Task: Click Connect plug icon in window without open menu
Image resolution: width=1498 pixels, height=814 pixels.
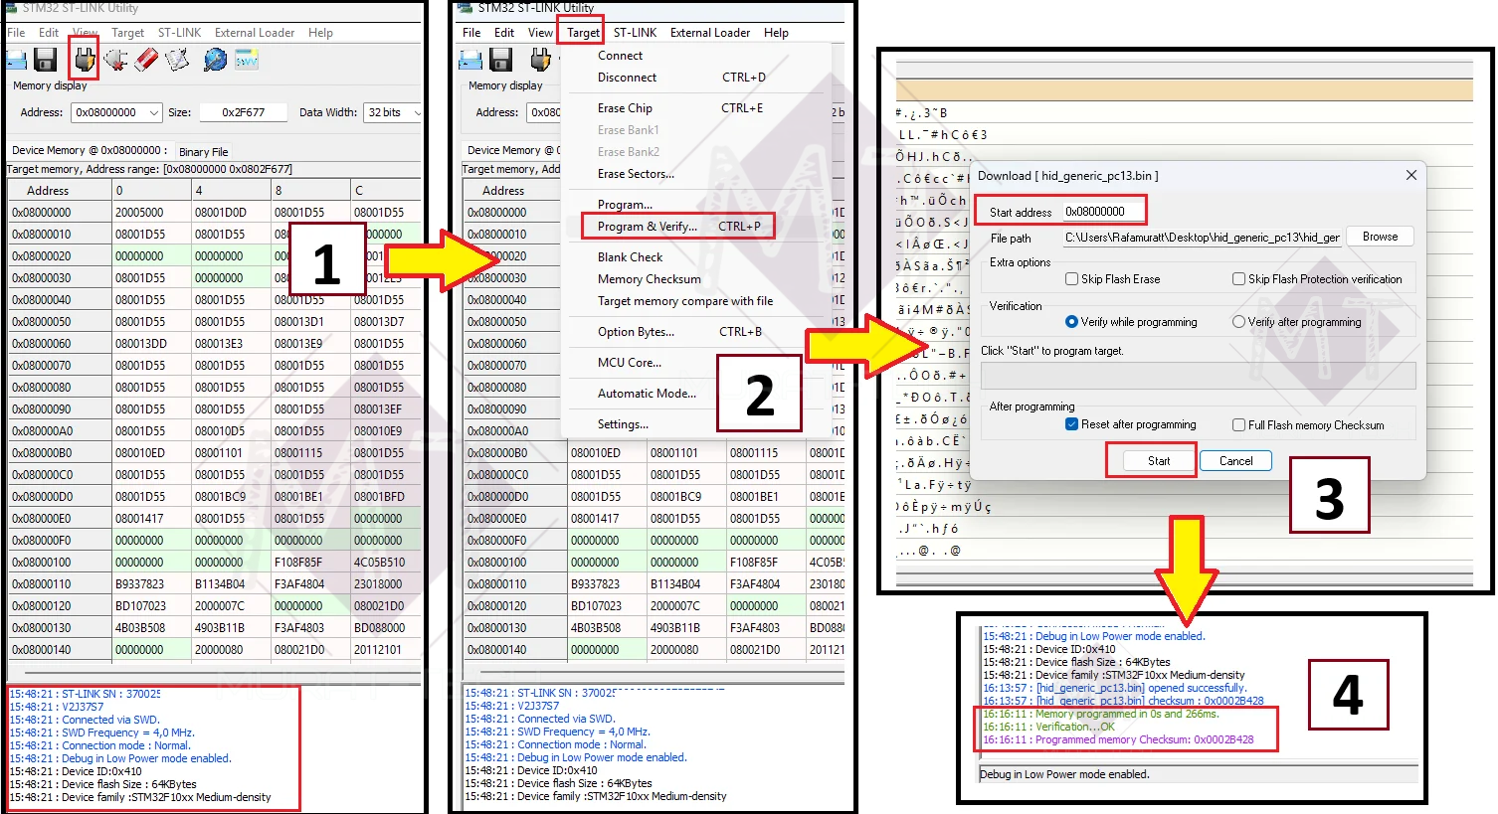Action: pyautogui.click(x=85, y=61)
